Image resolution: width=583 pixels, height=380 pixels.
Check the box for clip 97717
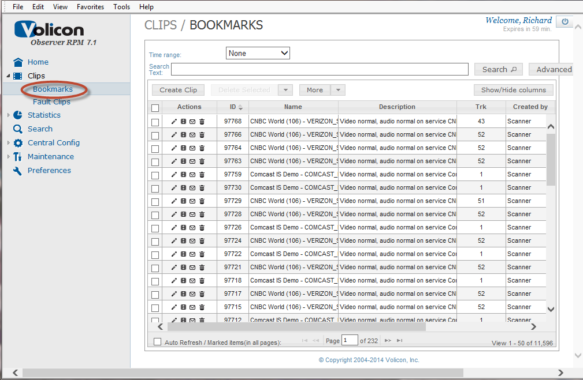pyautogui.click(x=155, y=295)
